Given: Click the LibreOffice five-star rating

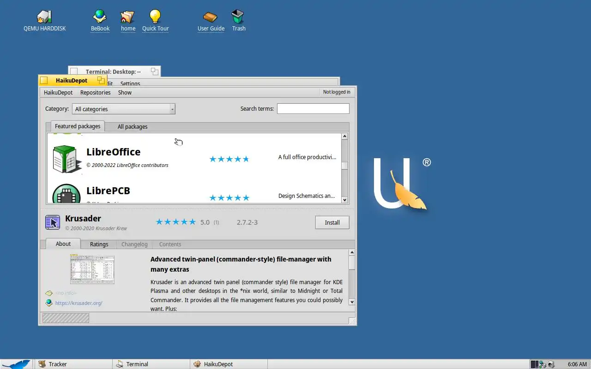Looking at the screenshot, I should click(229, 159).
